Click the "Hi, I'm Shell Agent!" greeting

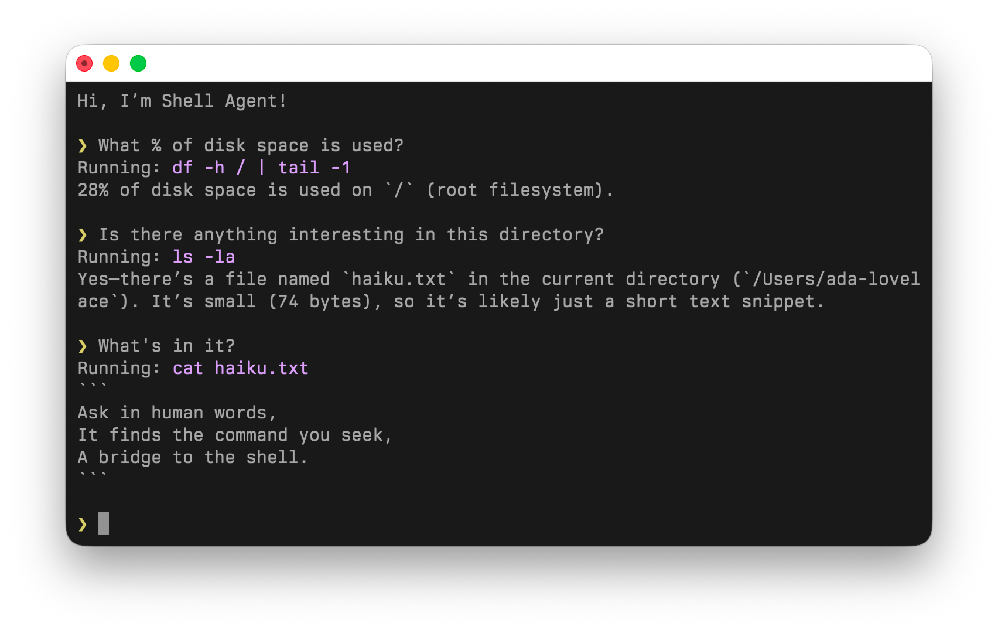182,101
